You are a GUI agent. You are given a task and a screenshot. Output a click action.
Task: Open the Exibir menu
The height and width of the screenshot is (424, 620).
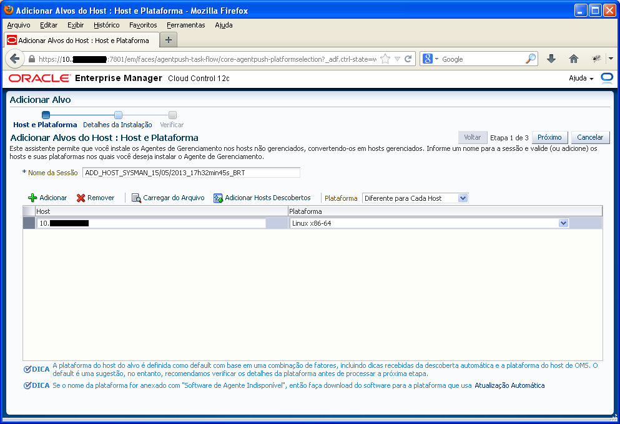(x=76, y=25)
